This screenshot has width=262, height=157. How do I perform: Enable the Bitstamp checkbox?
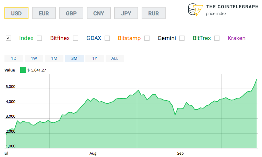point(107,38)
